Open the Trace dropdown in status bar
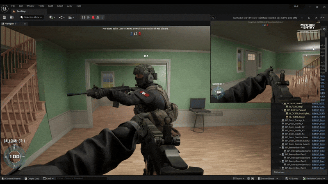This screenshot has width=328, height=184. click(x=239, y=179)
